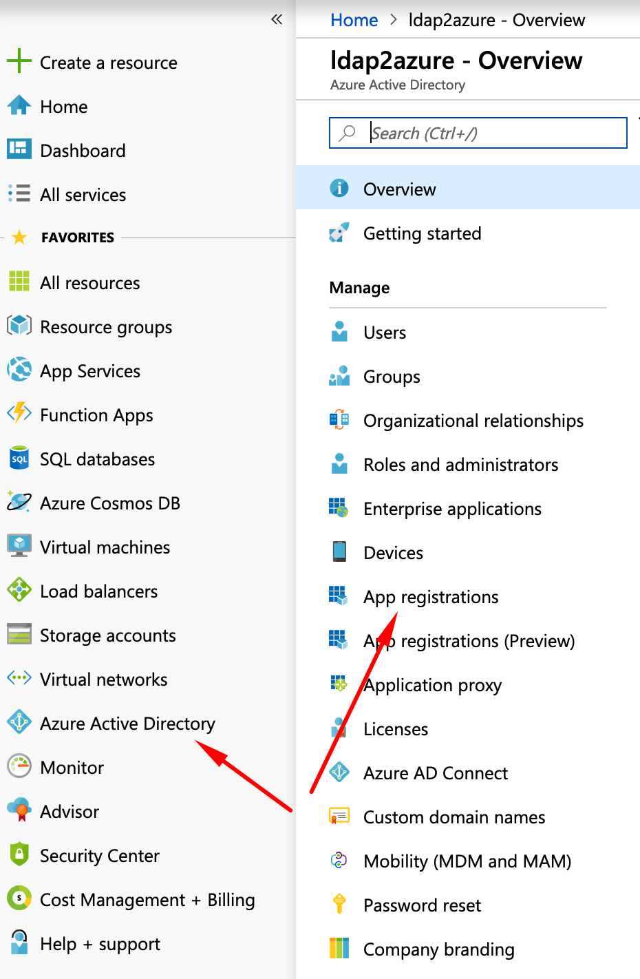Click the Create a resource label
Screen dimensions: 640x979
(109, 63)
